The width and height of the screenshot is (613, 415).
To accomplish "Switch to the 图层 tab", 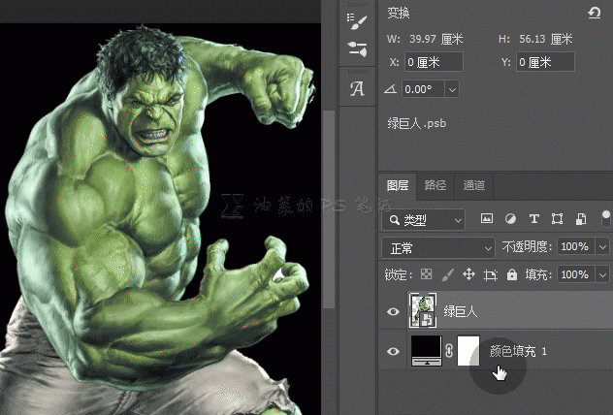I will pos(398,185).
